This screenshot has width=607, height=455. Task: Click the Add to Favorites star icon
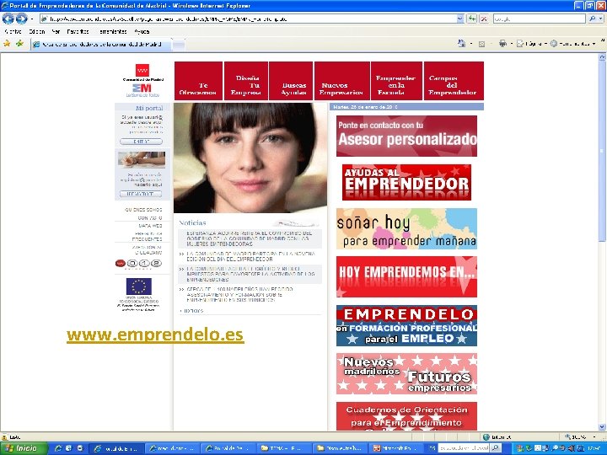tap(19, 44)
